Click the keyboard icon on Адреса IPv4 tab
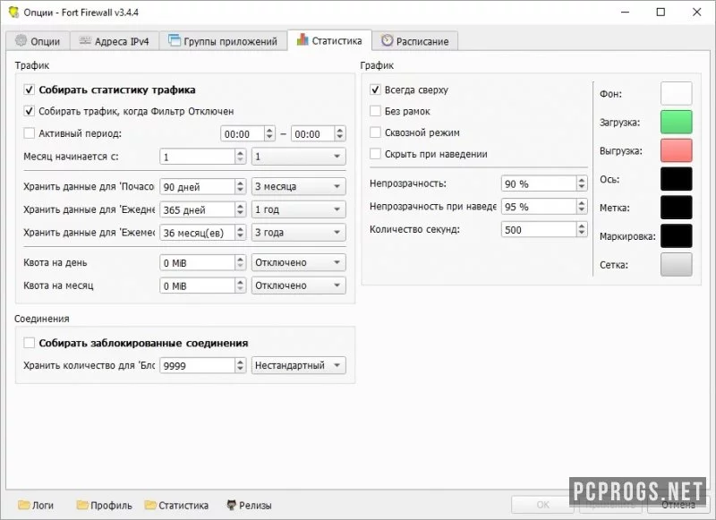Viewport: 716px width, 520px height. point(85,40)
